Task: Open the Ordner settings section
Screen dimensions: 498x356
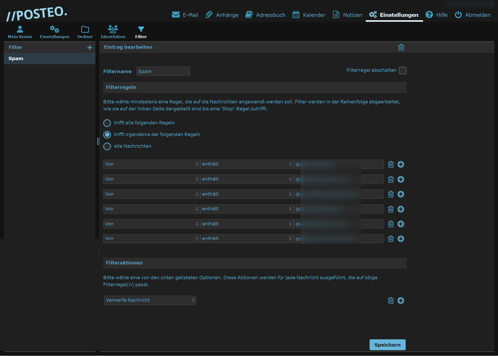Action: (x=85, y=32)
